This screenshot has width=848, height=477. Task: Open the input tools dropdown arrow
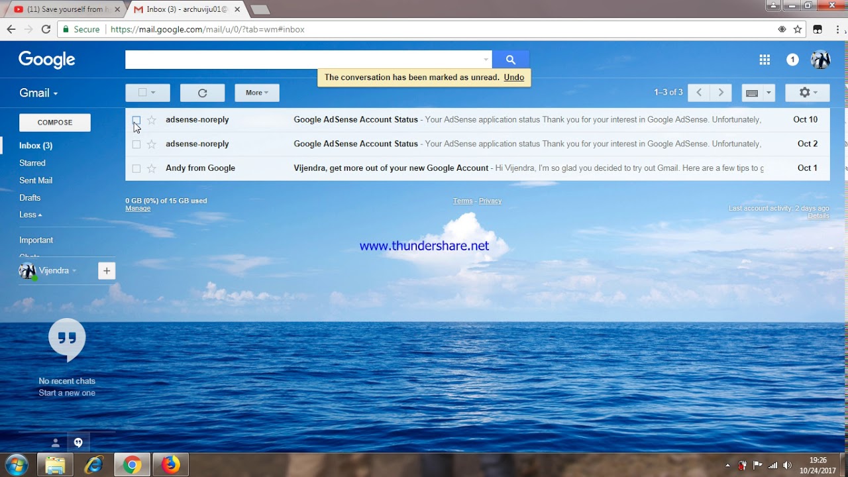point(768,93)
